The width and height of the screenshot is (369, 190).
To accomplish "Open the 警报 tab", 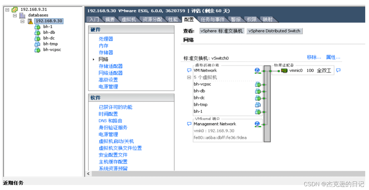I will click(x=236, y=20).
